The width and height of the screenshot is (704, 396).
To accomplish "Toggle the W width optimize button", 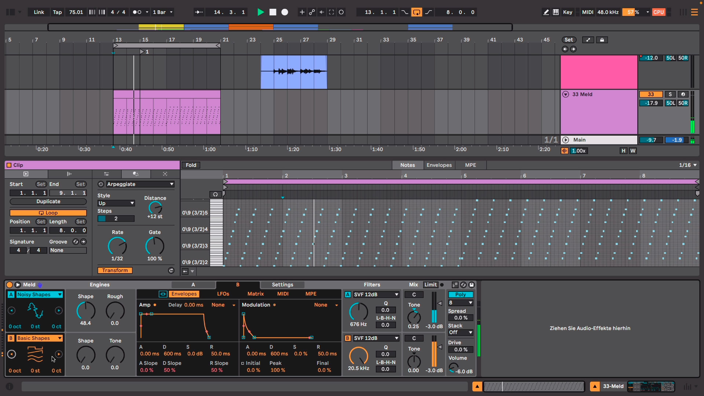I will point(633,151).
